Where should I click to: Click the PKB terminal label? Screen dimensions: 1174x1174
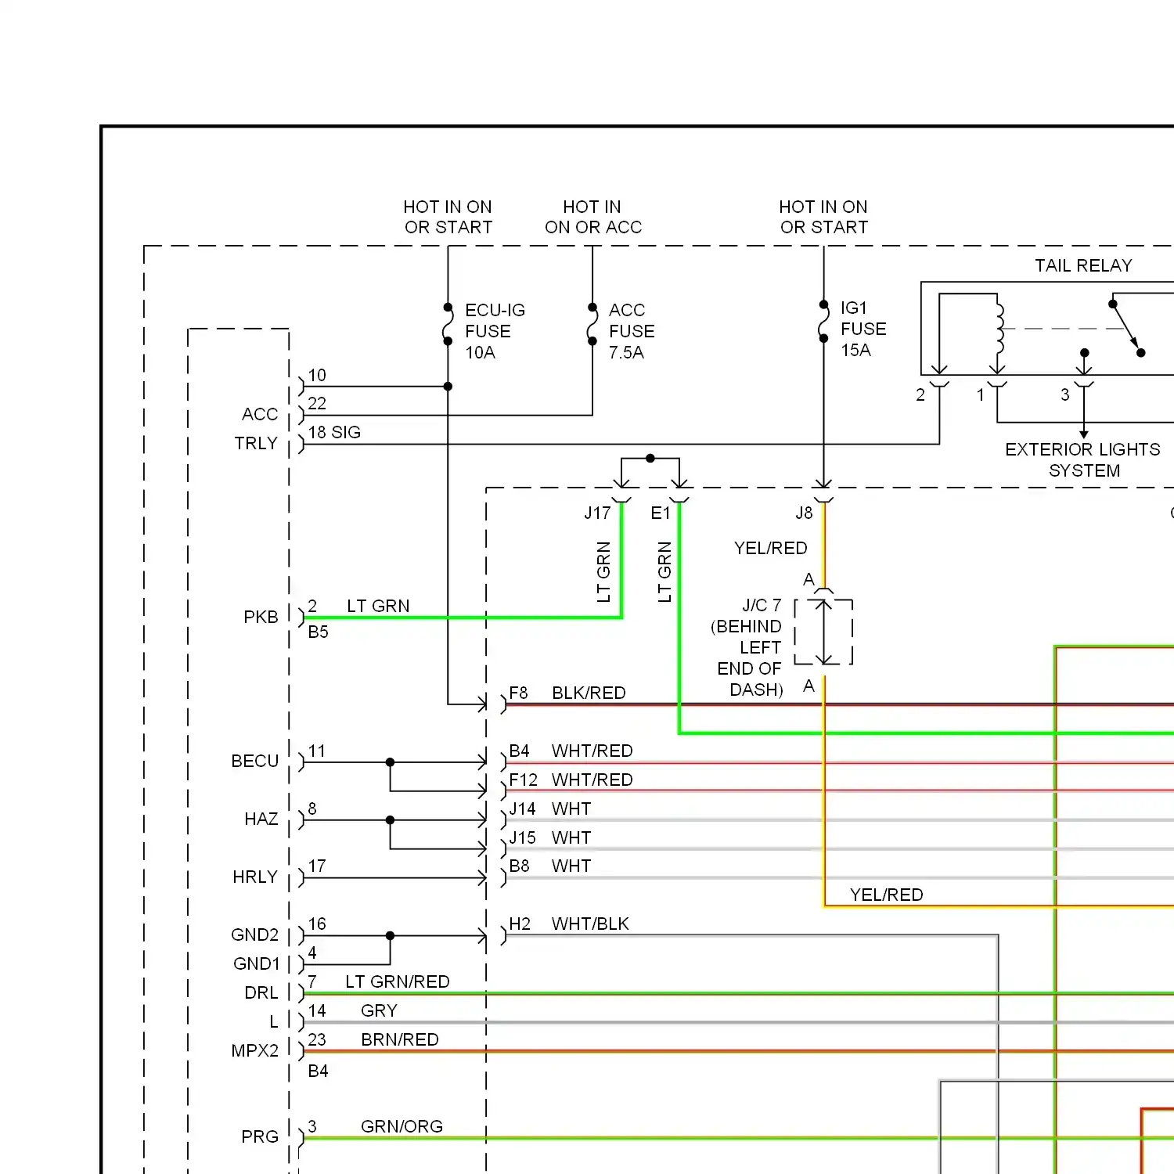(x=261, y=617)
